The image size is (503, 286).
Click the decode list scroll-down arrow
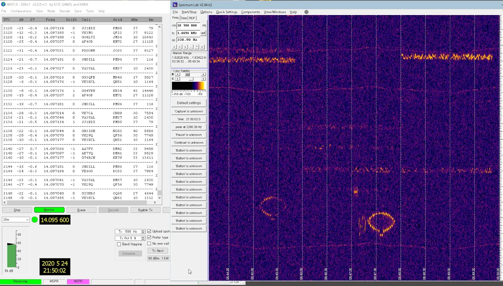pyautogui.click(x=159, y=198)
